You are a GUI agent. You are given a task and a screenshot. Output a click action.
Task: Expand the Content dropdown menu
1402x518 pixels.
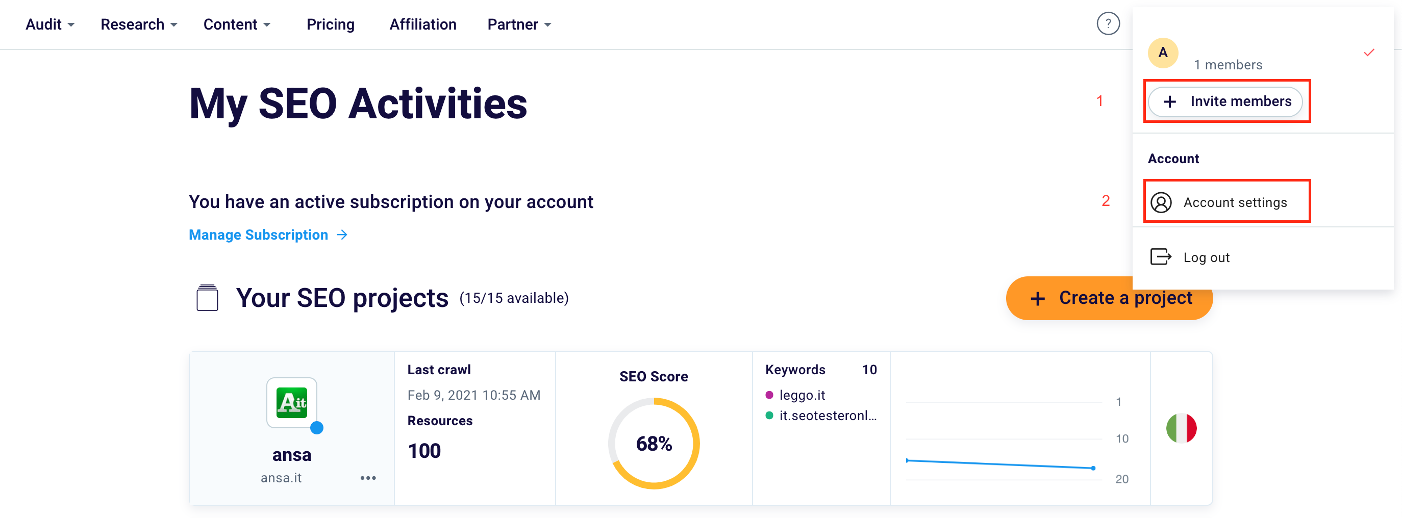pos(237,24)
